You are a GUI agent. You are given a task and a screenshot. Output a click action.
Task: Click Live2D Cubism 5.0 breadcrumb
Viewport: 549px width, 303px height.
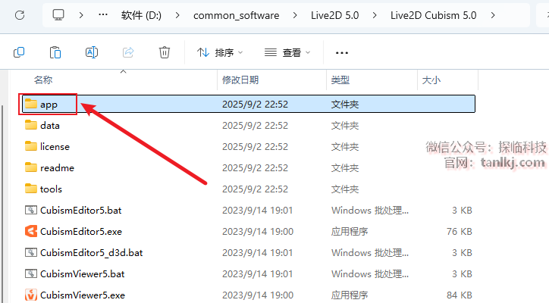[x=434, y=15]
